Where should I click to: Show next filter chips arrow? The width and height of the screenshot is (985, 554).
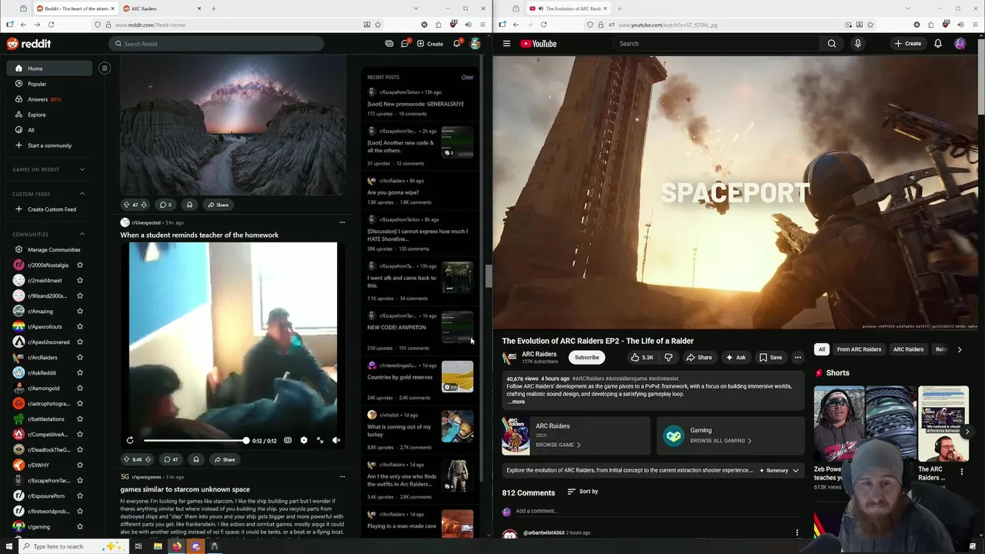[959, 349]
